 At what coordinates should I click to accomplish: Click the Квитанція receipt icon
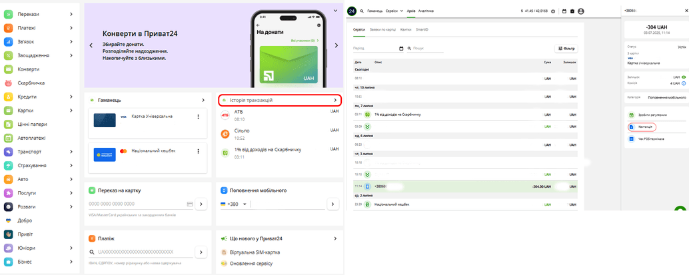pyautogui.click(x=631, y=127)
